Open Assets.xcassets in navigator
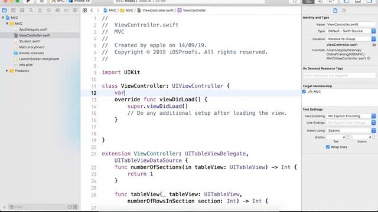 pos(31,53)
